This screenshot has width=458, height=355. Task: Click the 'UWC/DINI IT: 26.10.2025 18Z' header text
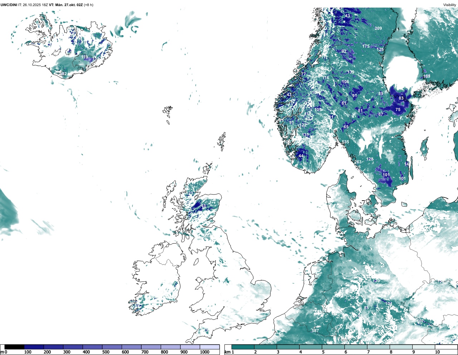pos(24,5)
